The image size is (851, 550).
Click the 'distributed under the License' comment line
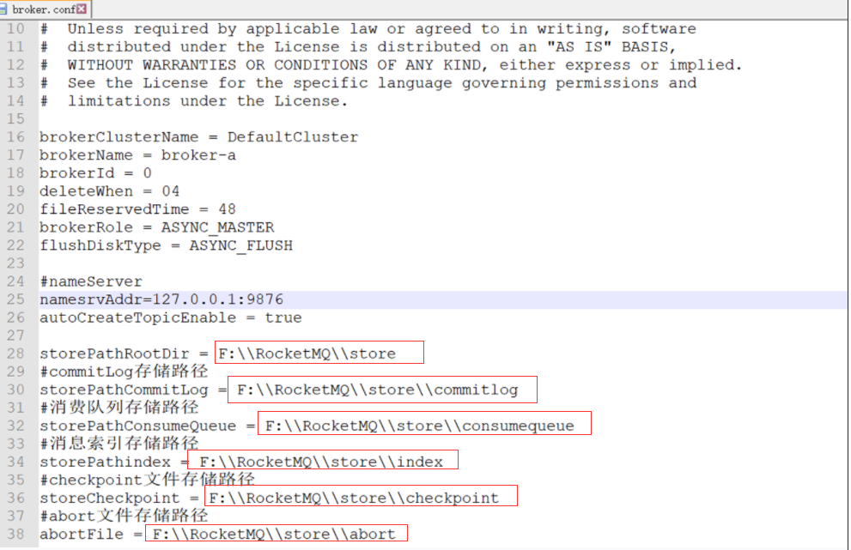tap(358, 46)
